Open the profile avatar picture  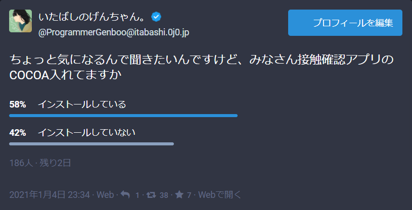point(21,21)
